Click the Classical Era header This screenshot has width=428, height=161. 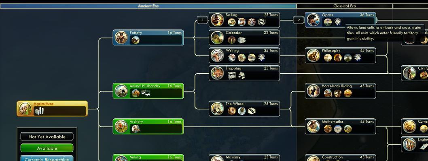[x=345, y=6]
